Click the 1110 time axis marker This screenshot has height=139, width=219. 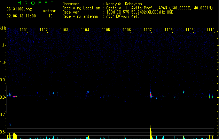click(x=210, y=30)
